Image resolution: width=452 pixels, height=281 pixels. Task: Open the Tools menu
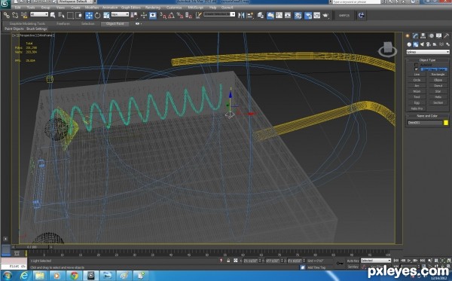[31, 8]
